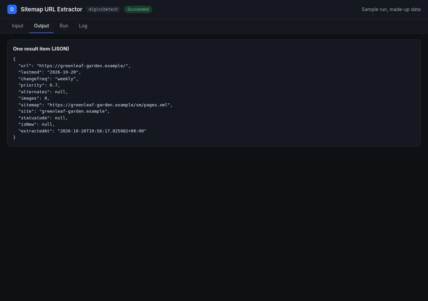Click the "alternates": null line
The width and height of the screenshot is (428, 301).
43,92
